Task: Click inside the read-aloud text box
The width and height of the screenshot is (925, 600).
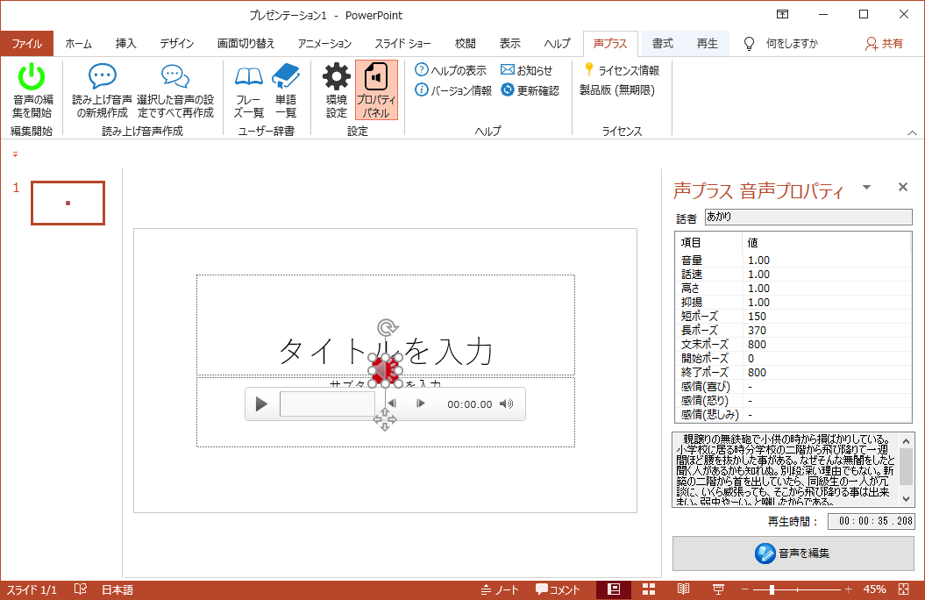Action: click(786, 469)
